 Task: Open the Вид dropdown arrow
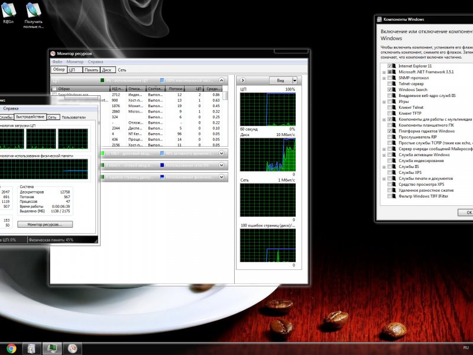[294, 80]
